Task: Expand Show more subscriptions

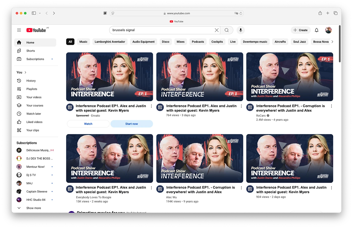Action: coord(35,208)
